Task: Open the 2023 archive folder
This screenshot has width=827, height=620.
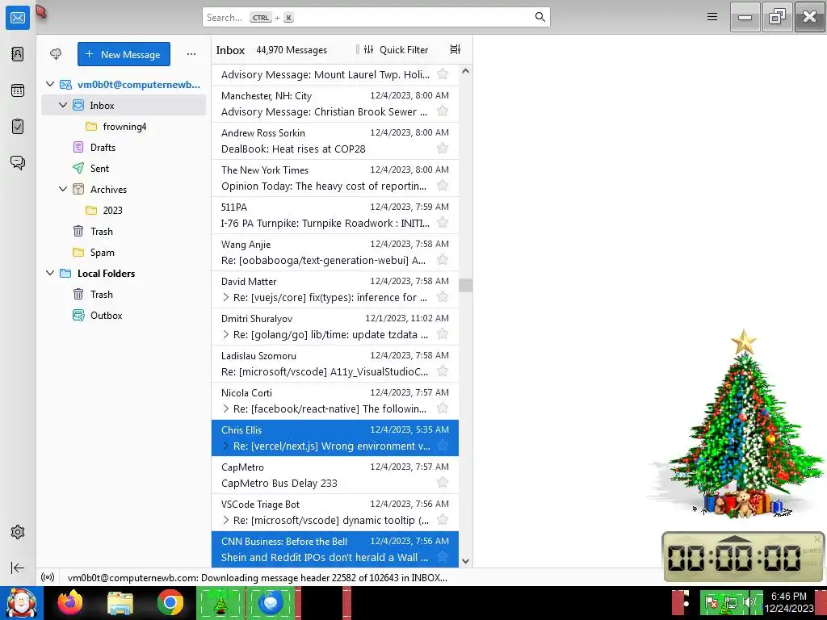Action: tap(124, 211)
